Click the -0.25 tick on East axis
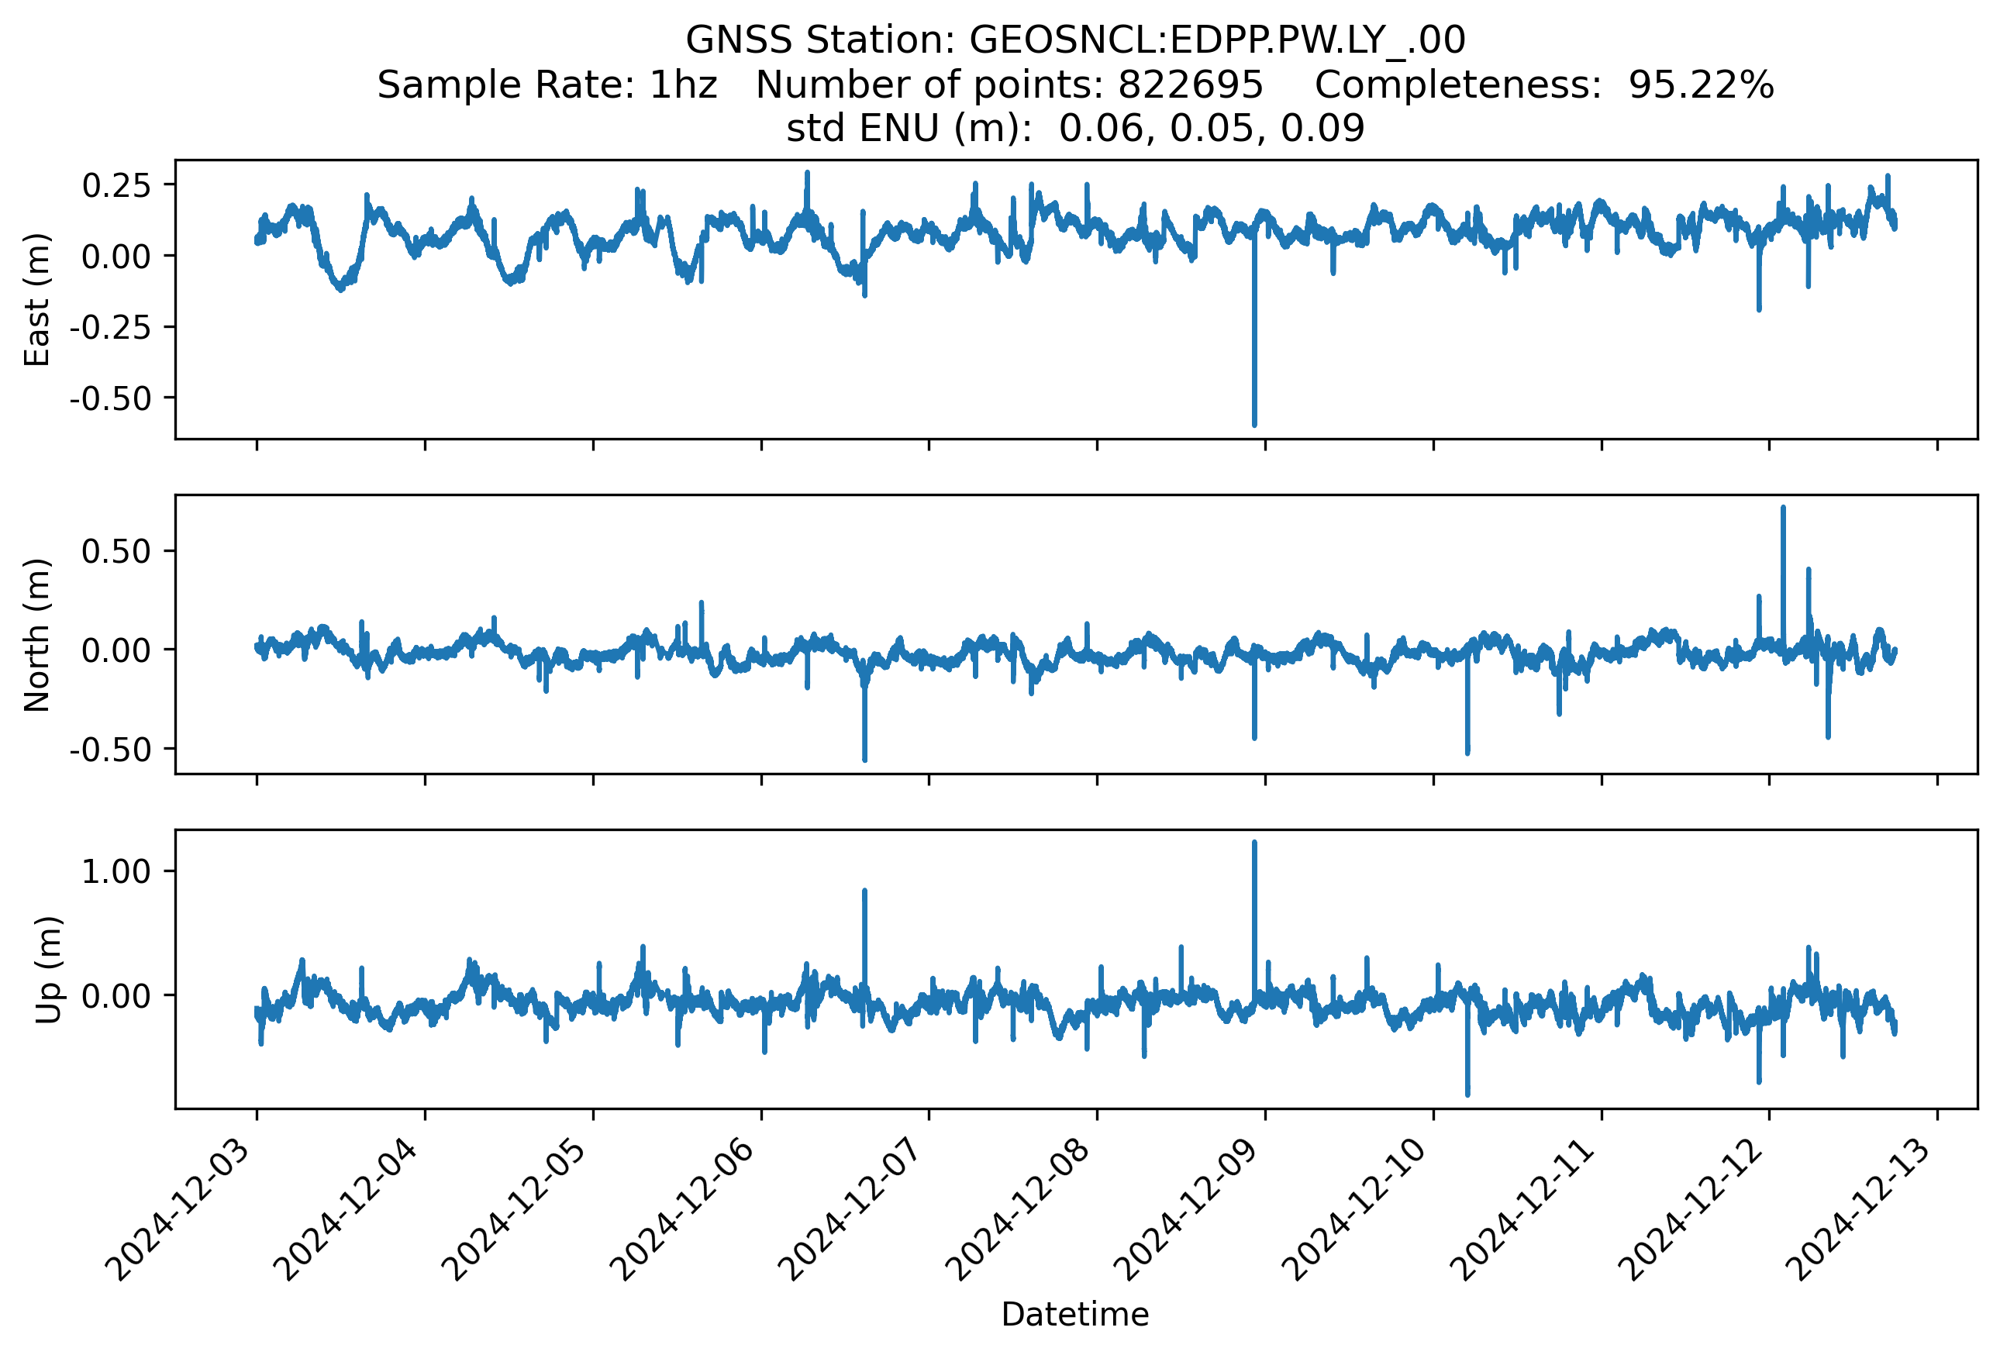Viewport: 2000px width, 1355px height. [x=110, y=327]
